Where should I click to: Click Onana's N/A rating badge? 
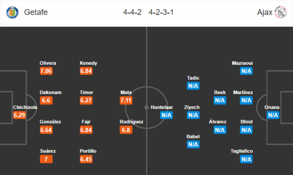click(x=273, y=115)
